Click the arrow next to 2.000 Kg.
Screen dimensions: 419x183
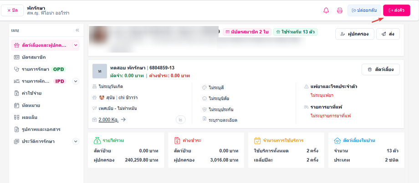pos(123,119)
